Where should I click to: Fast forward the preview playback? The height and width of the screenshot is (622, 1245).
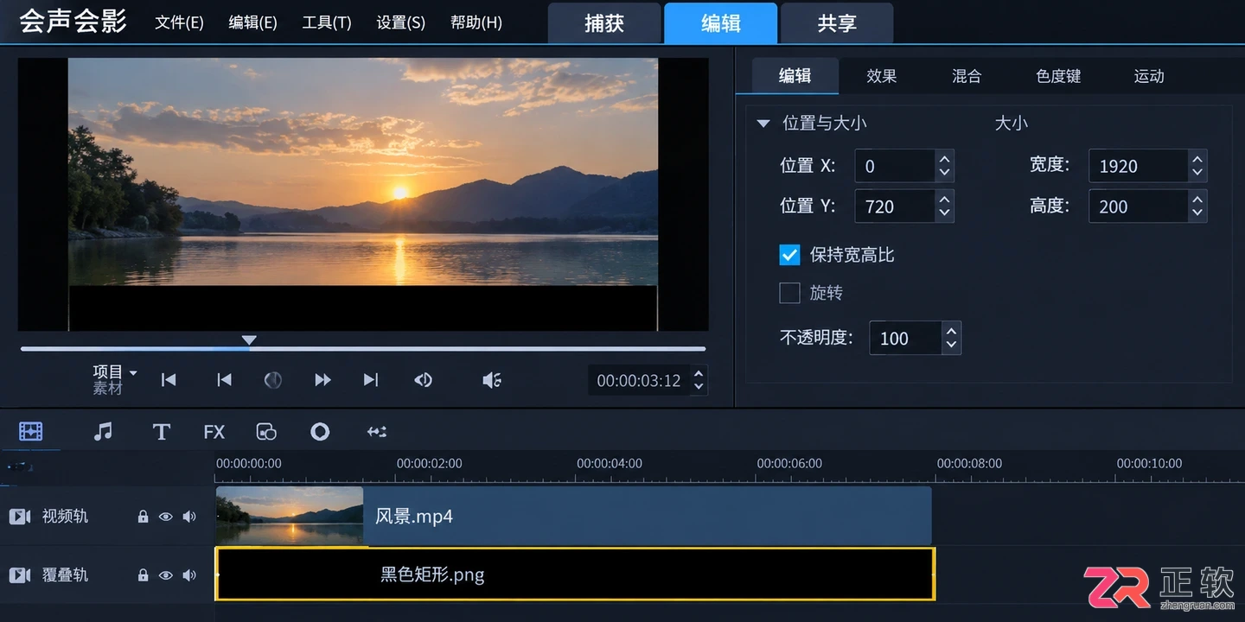(322, 380)
